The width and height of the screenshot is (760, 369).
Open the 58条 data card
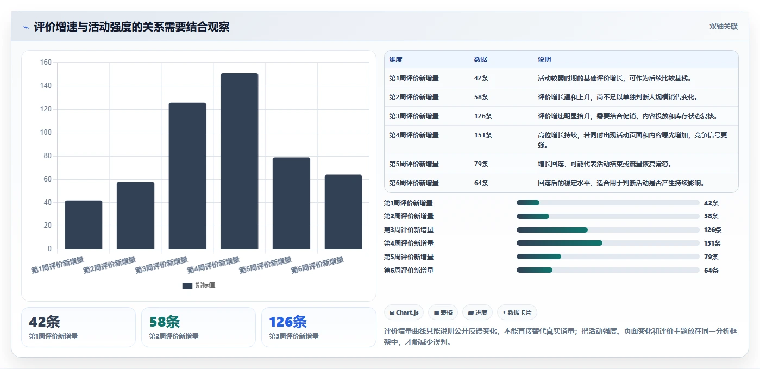pos(198,327)
